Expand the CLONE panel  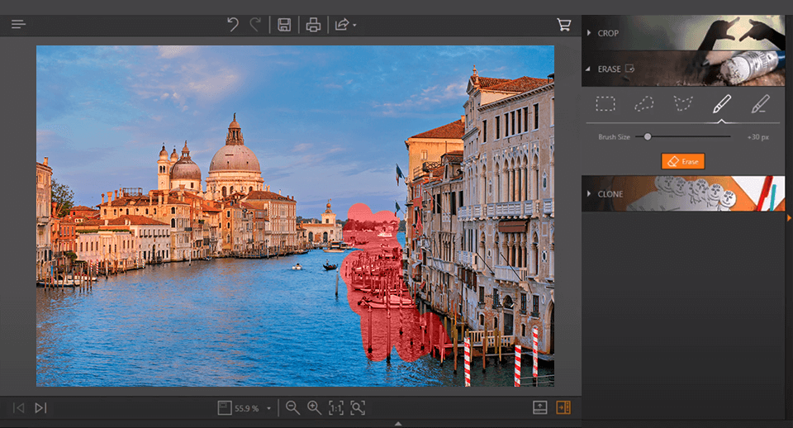point(610,194)
